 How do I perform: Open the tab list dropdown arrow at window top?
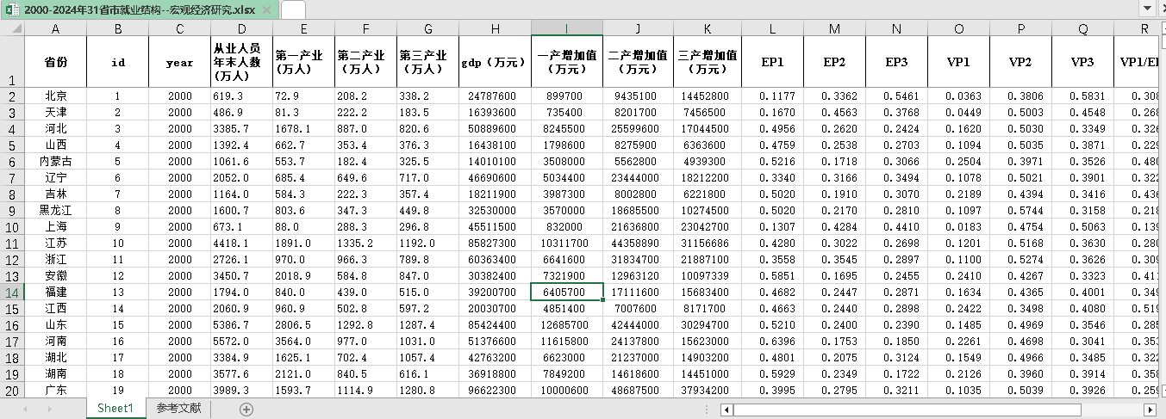[1147, 9]
